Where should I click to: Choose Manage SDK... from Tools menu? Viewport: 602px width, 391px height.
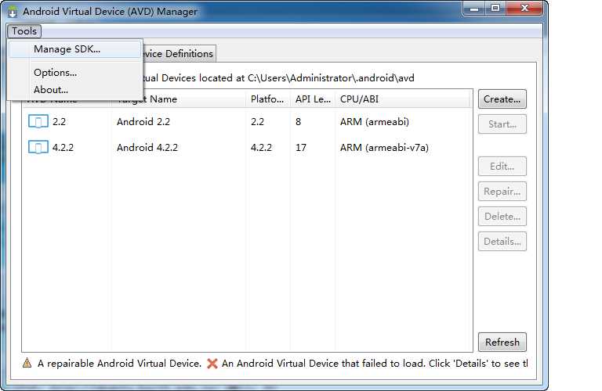point(75,49)
